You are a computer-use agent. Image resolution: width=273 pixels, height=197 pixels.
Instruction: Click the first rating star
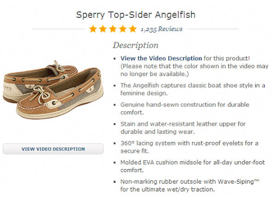(x=93, y=29)
